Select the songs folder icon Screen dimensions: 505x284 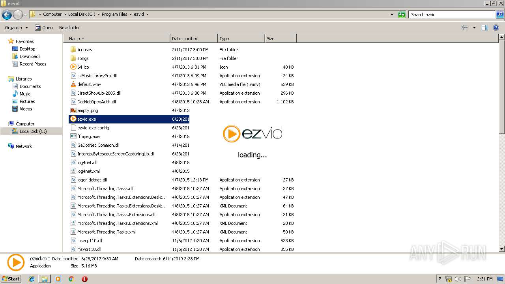pyautogui.click(x=73, y=58)
